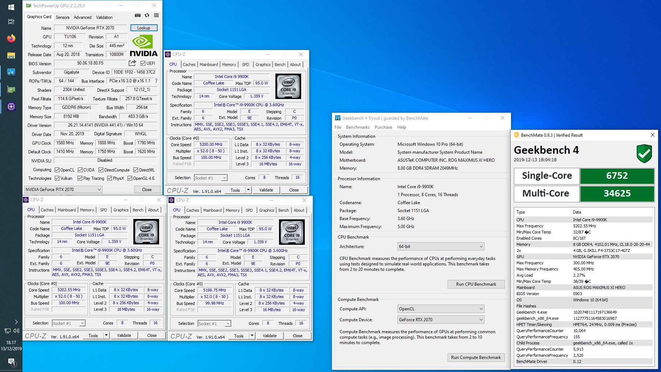
Task: Expand the system tray overflow chevron
Action: coord(16,322)
